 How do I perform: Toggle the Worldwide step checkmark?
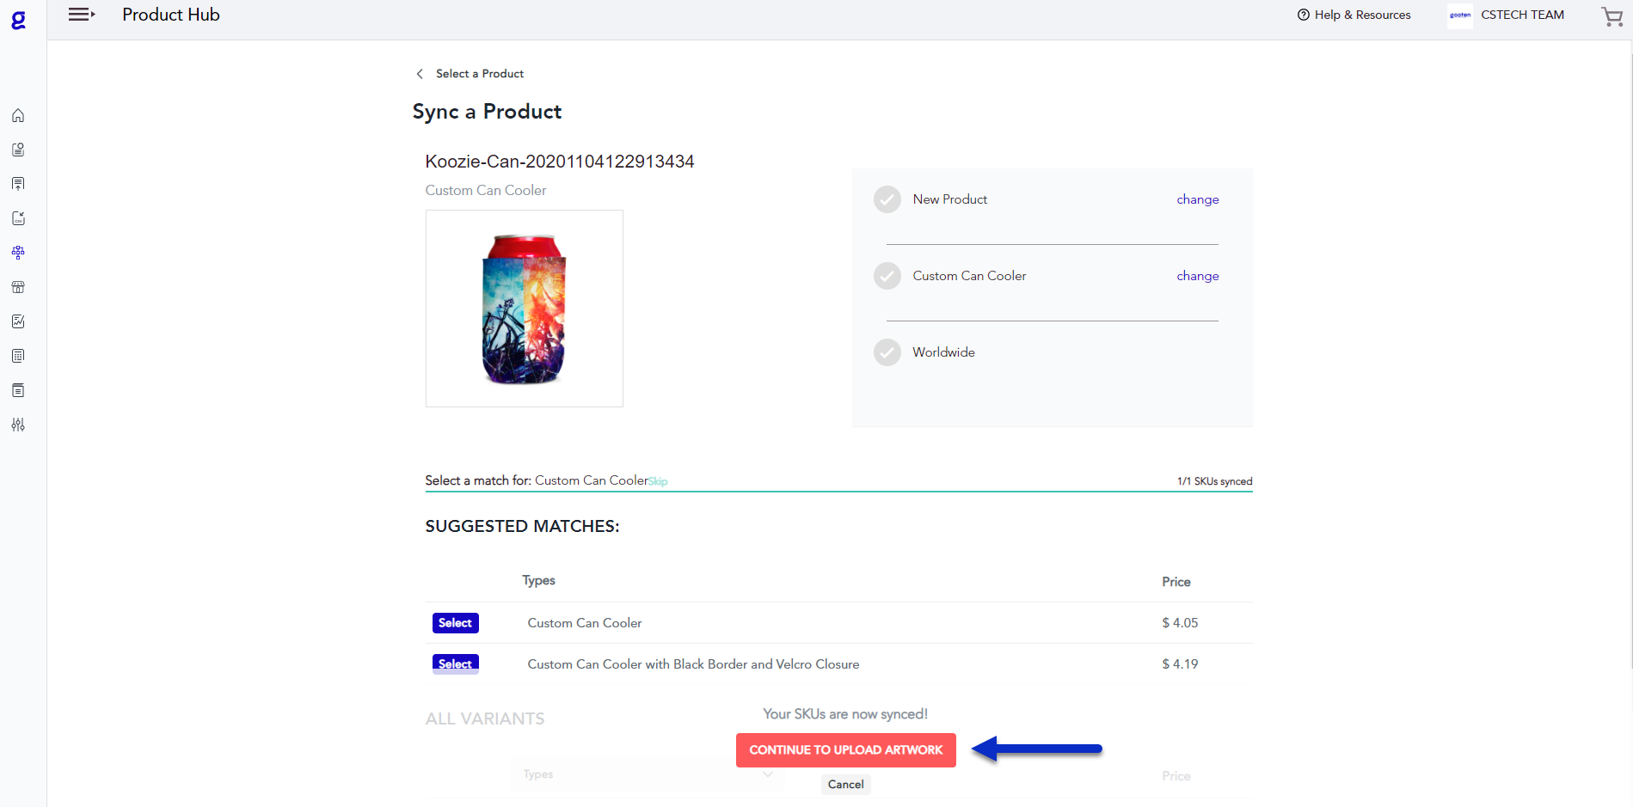(887, 352)
